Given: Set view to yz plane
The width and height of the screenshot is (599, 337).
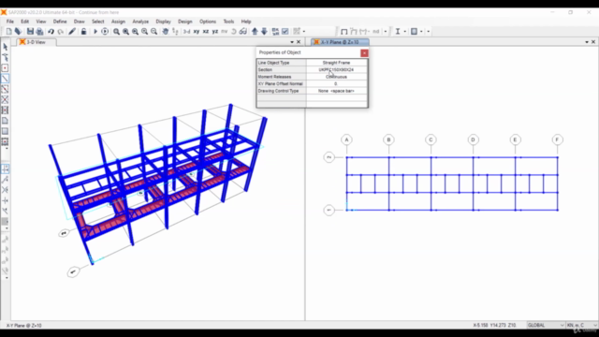Looking at the screenshot, I should [215, 31].
